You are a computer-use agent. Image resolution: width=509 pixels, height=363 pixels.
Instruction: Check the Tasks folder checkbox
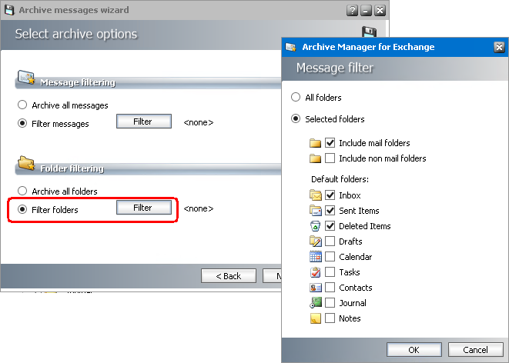pos(330,272)
